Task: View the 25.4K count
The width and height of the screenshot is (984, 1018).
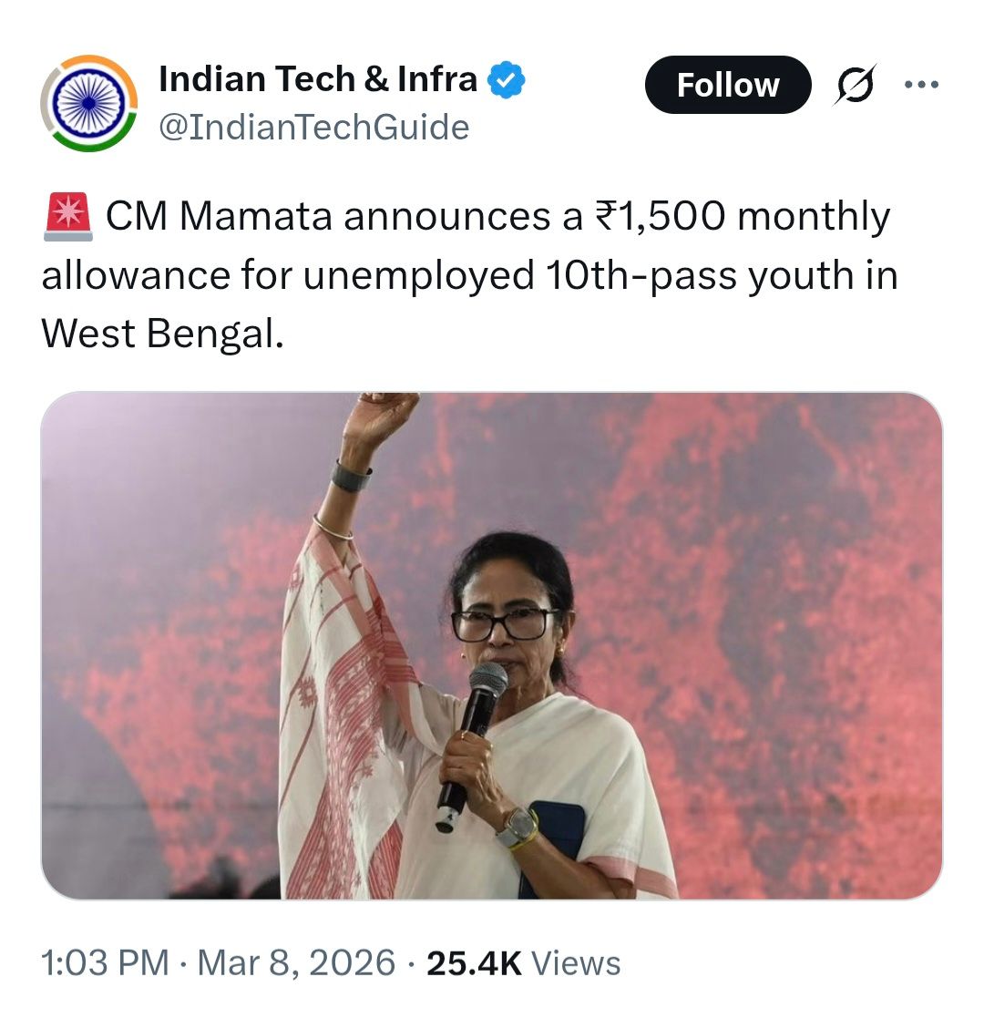Action: pos(473,962)
